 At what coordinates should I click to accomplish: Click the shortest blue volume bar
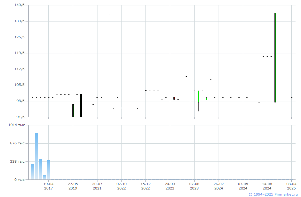[x=44, y=177]
